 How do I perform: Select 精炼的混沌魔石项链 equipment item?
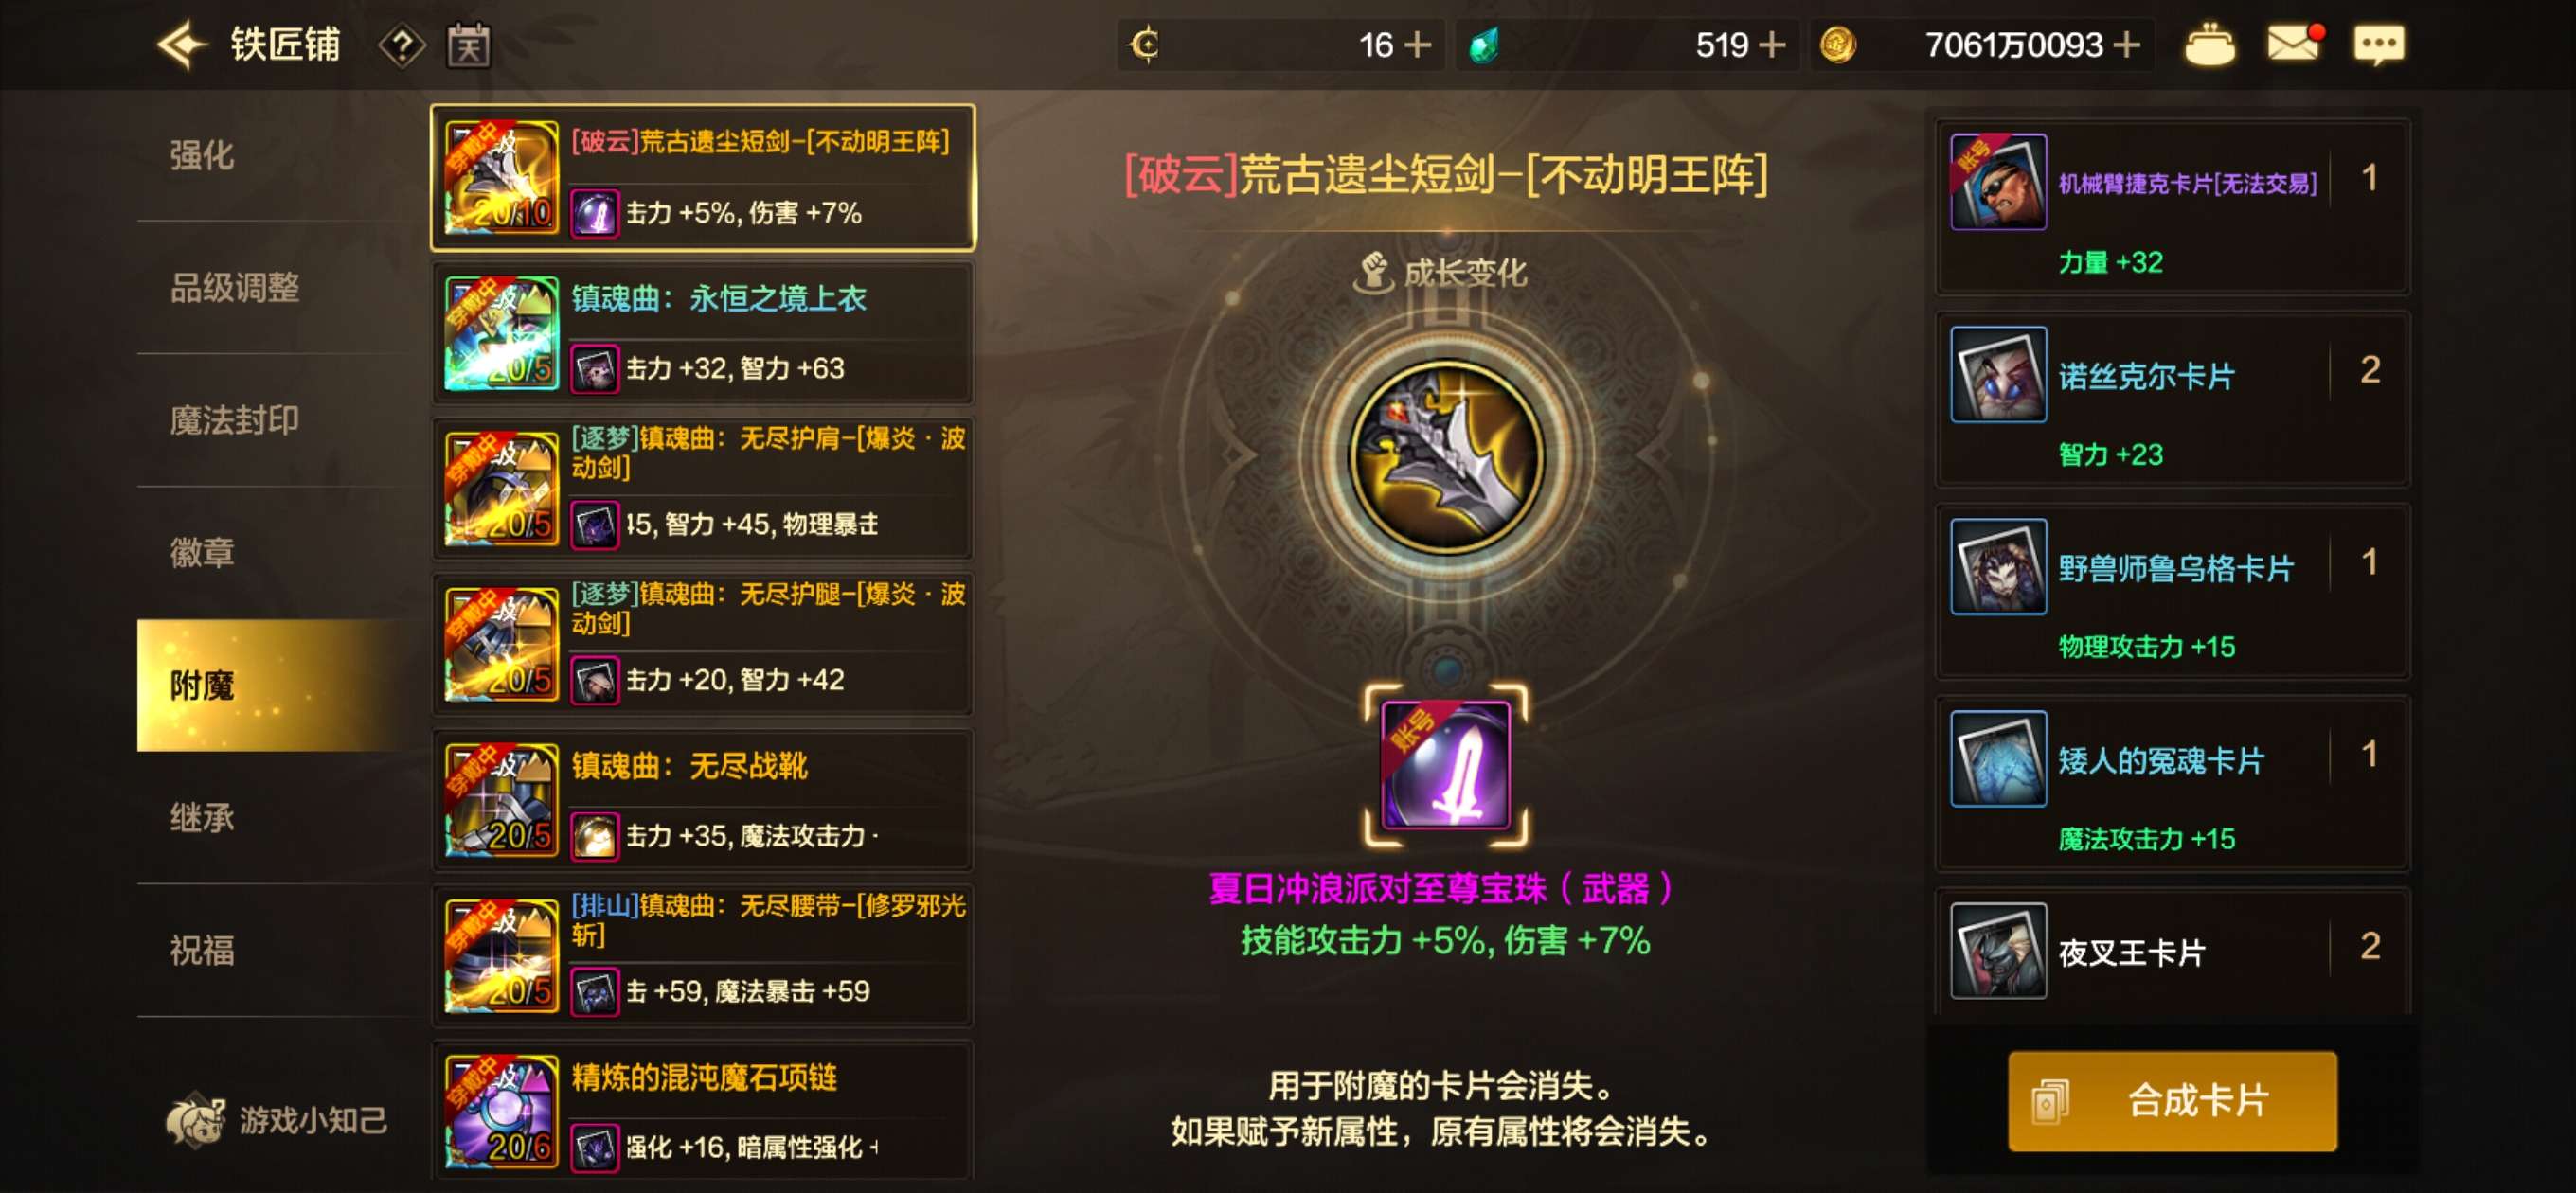[x=702, y=1110]
